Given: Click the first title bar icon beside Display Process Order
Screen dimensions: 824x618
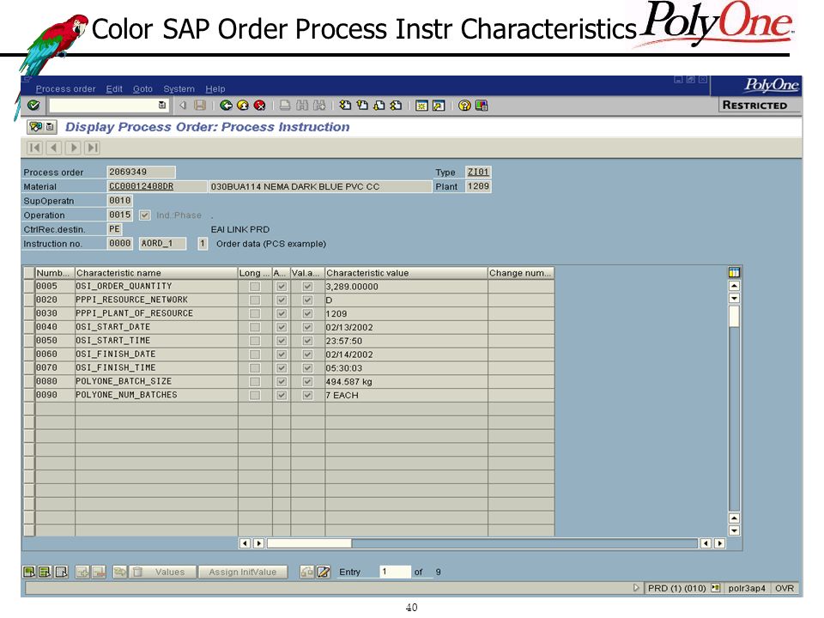Looking at the screenshot, I should coord(36,127).
